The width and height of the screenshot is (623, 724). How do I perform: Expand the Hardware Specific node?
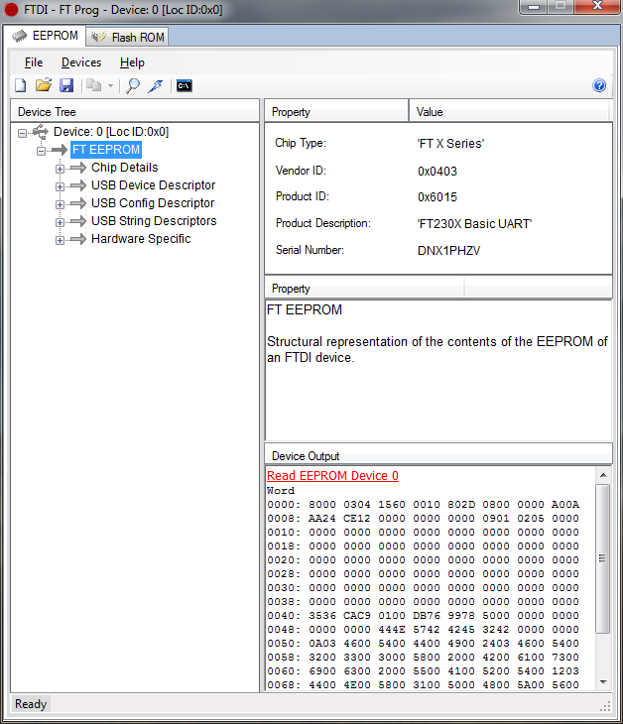tap(60, 240)
